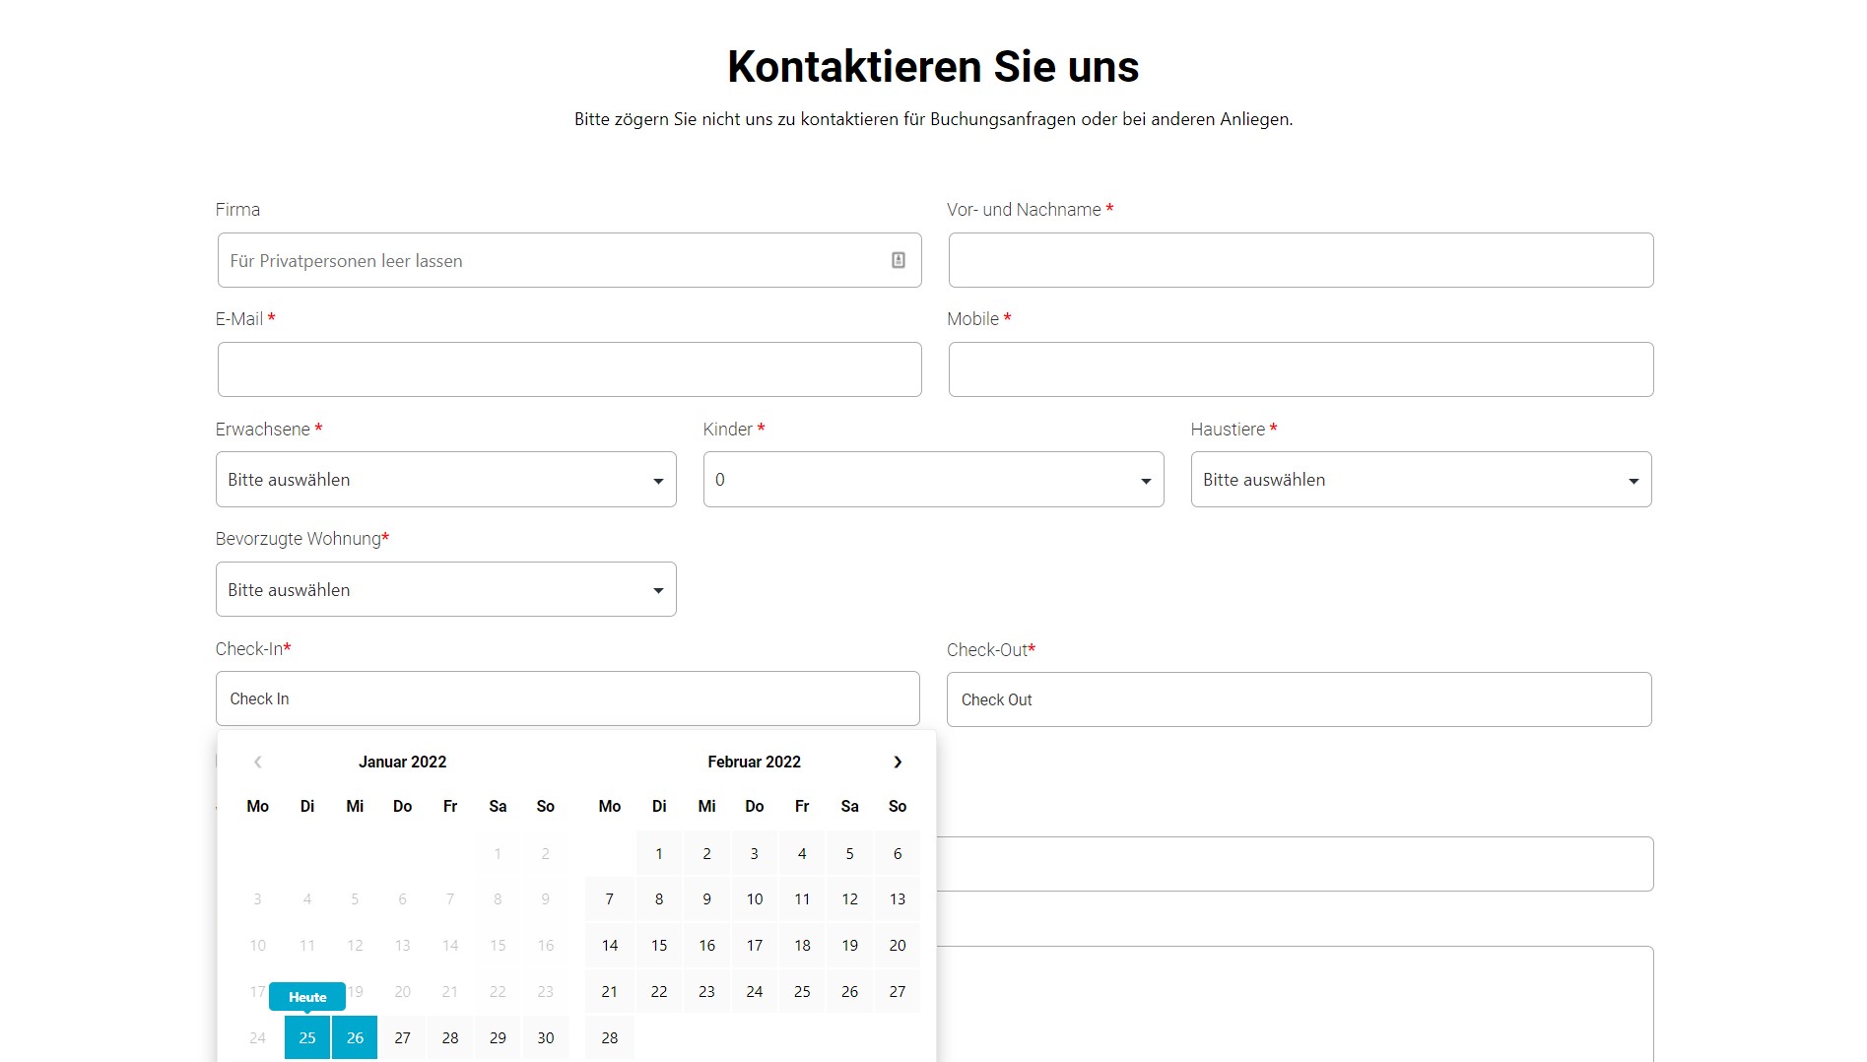The width and height of the screenshot is (1867, 1062).
Task: Click the Check Out date field
Action: [x=1298, y=699]
